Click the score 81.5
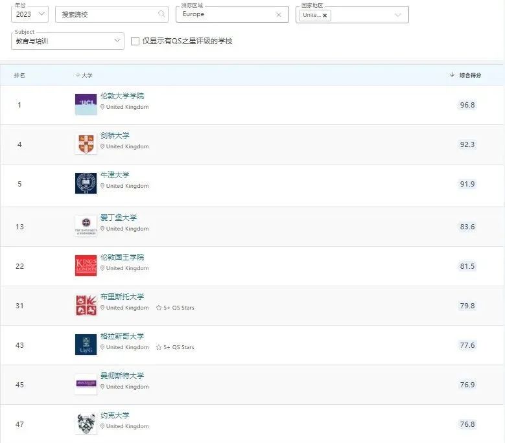Screen dimensions: 505x443 [x=467, y=266]
